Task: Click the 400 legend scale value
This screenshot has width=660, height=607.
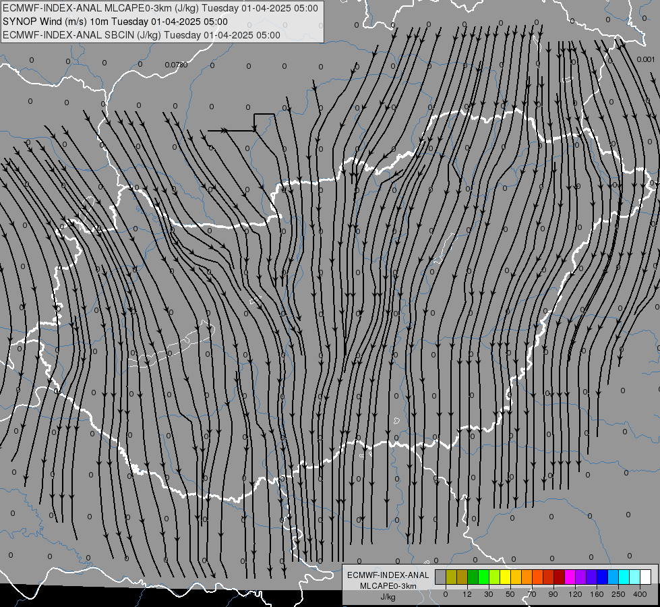Action: point(640,594)
